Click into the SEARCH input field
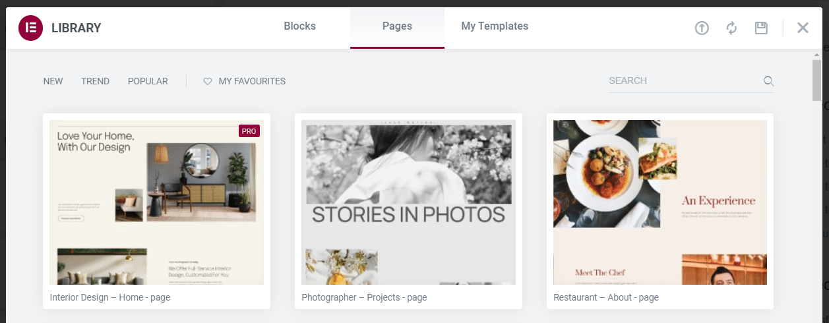Image resolution: width=829 pixels, height=323 pixels. [x=683, y=81]
